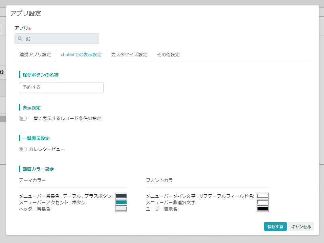
Task: Open the 連携アプリ設定 tab
Action: tap(35, 54)
